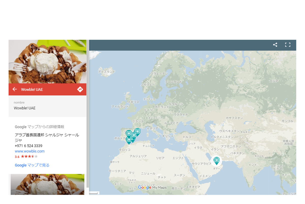Open the lower waffle photo thumbnail
The image size is (305, 204).
(48, 184)
